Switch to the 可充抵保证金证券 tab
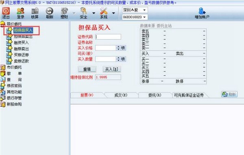This screenshot has width=244, height=155. (189, 95)
